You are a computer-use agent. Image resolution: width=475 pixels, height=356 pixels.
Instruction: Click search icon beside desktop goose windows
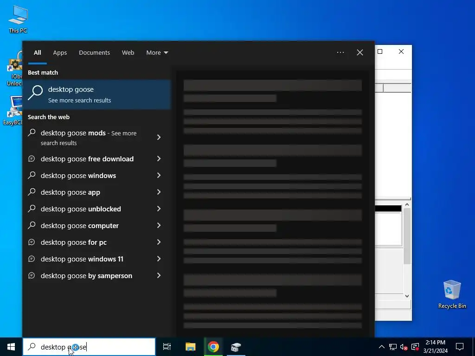click(32, 175)
